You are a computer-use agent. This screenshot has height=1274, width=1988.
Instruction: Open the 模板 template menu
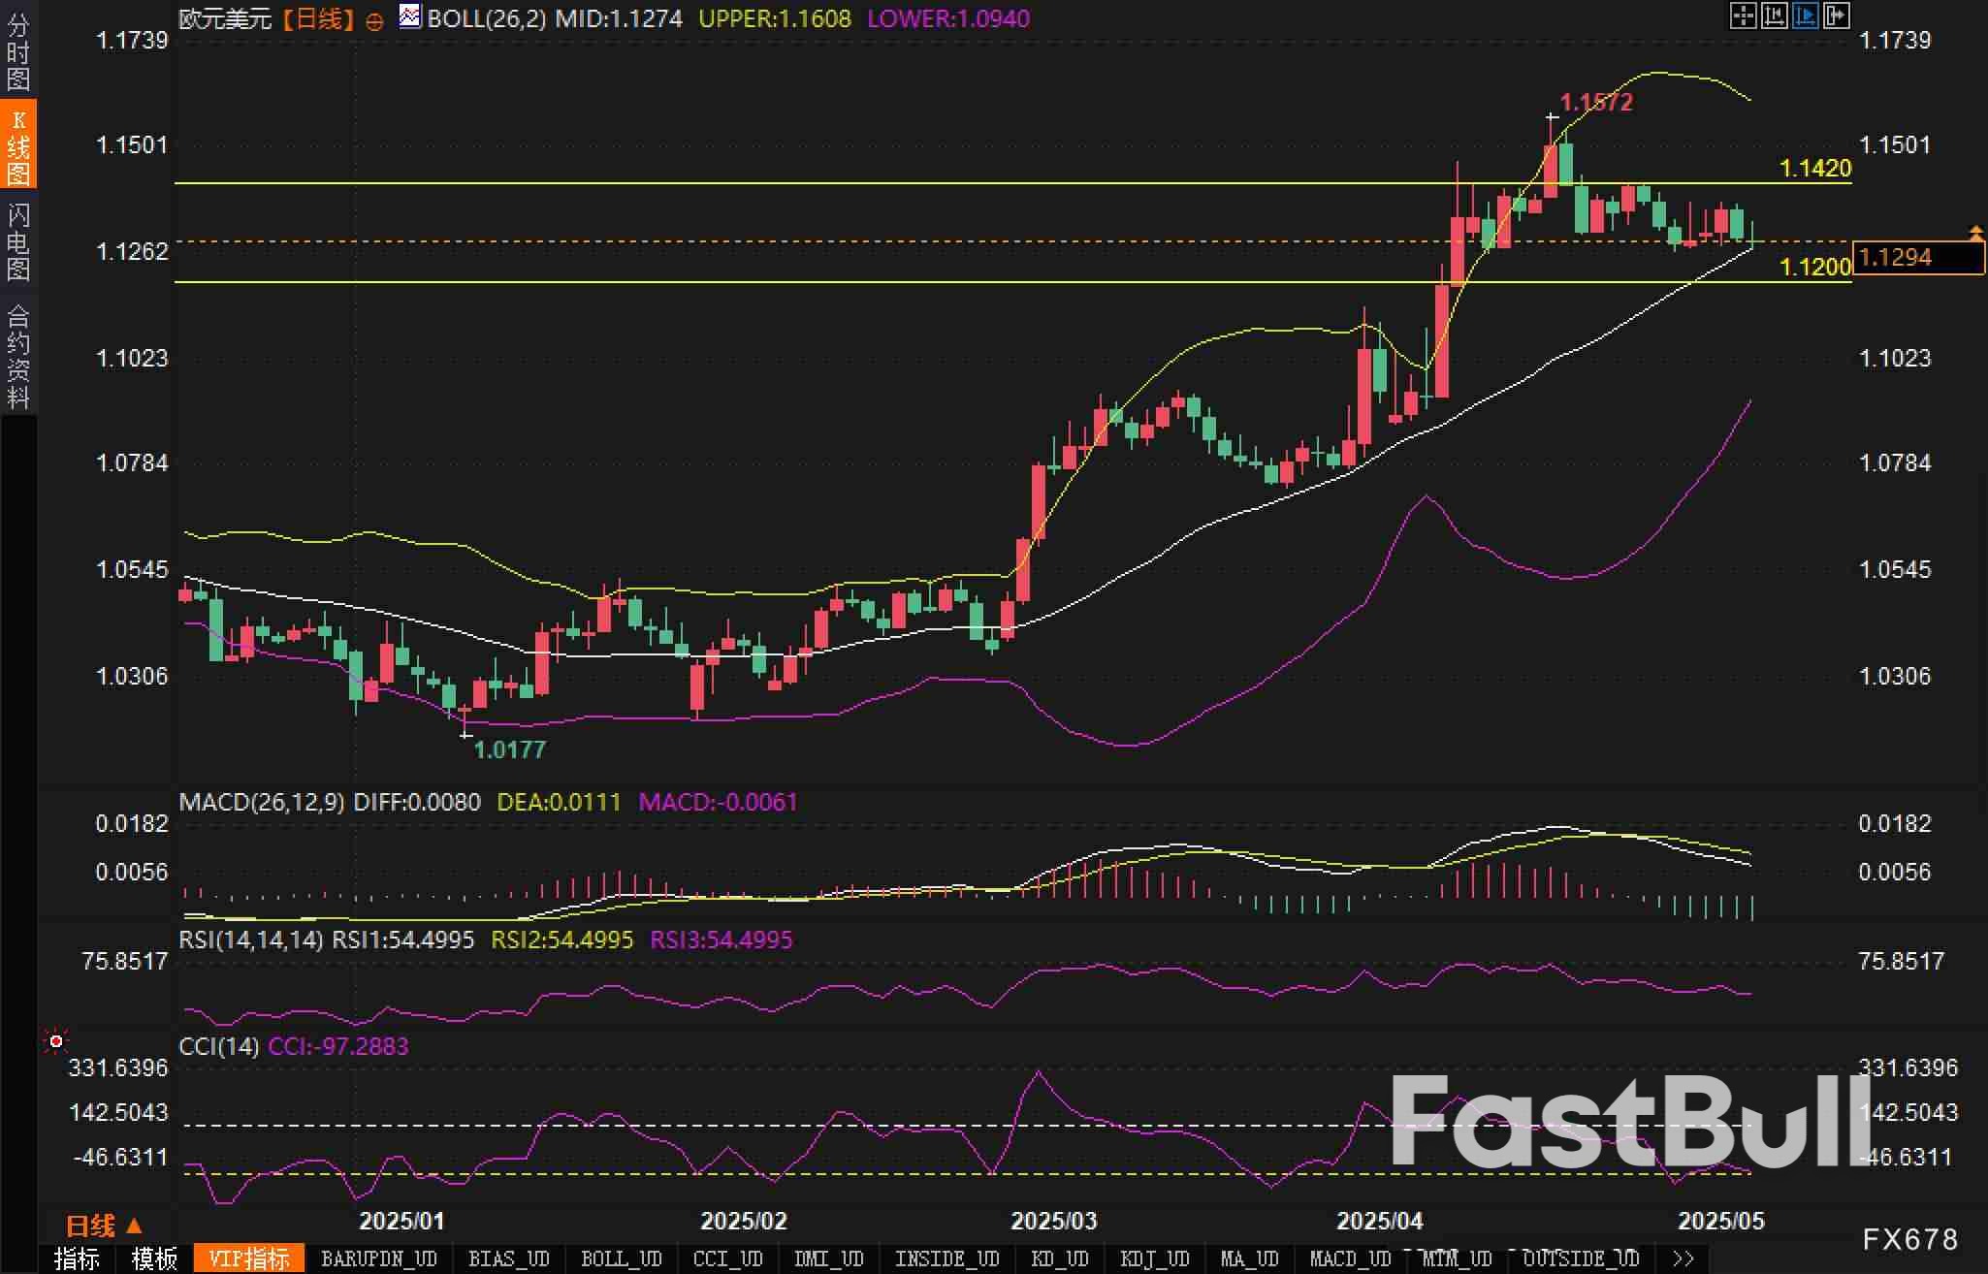coord(154,1258)
